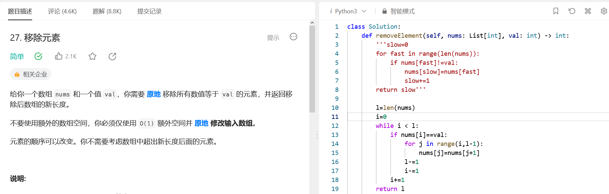
Task: Open the Python3 language dropdown
Action: click(x=350, y=11)
